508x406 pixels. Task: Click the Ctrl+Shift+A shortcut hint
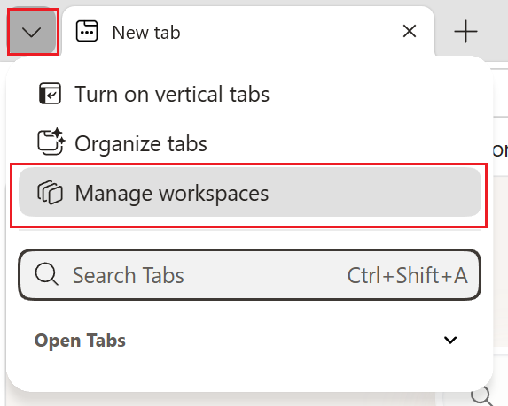407,275
